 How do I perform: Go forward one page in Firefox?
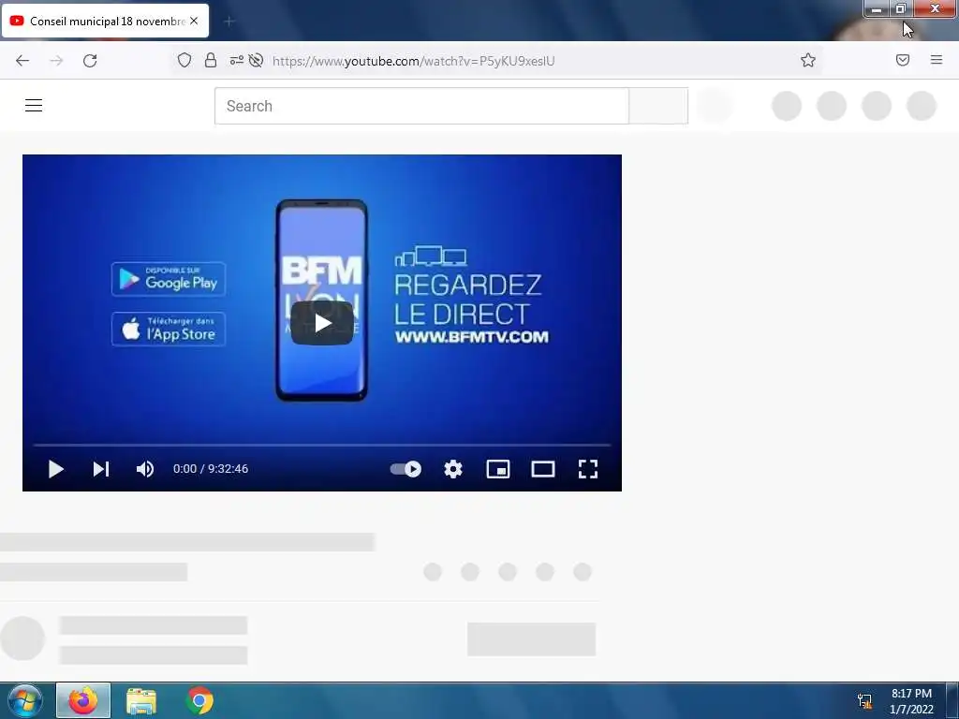pyautogui.click(x=56, y=61)
